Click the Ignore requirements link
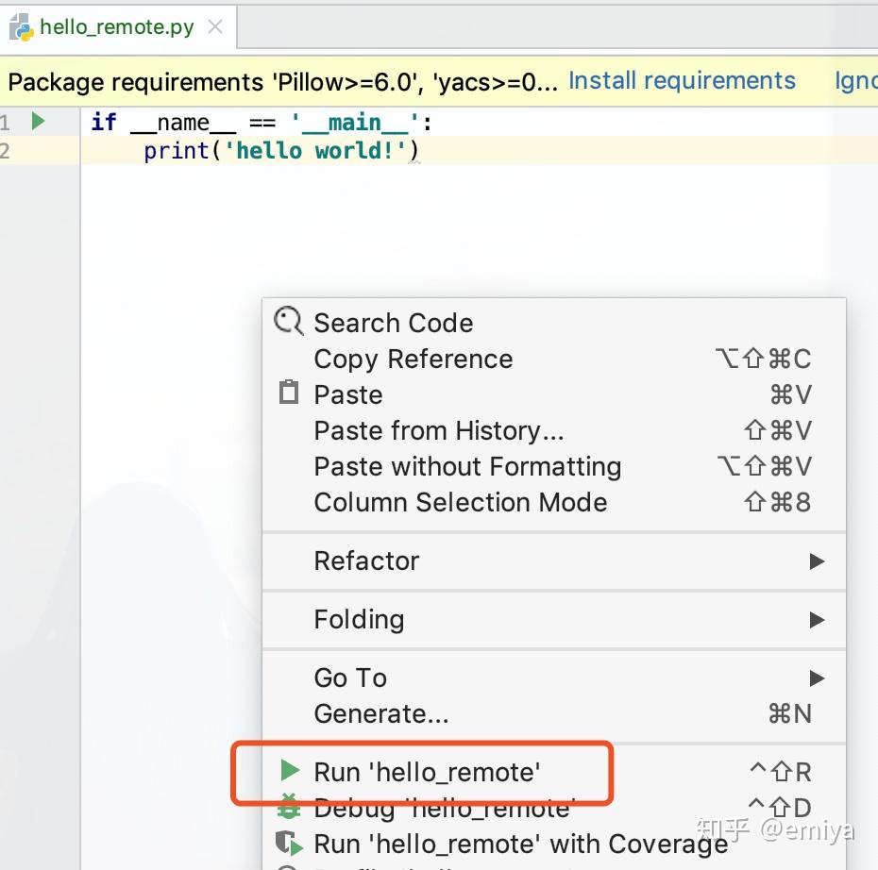 point(856,82)
